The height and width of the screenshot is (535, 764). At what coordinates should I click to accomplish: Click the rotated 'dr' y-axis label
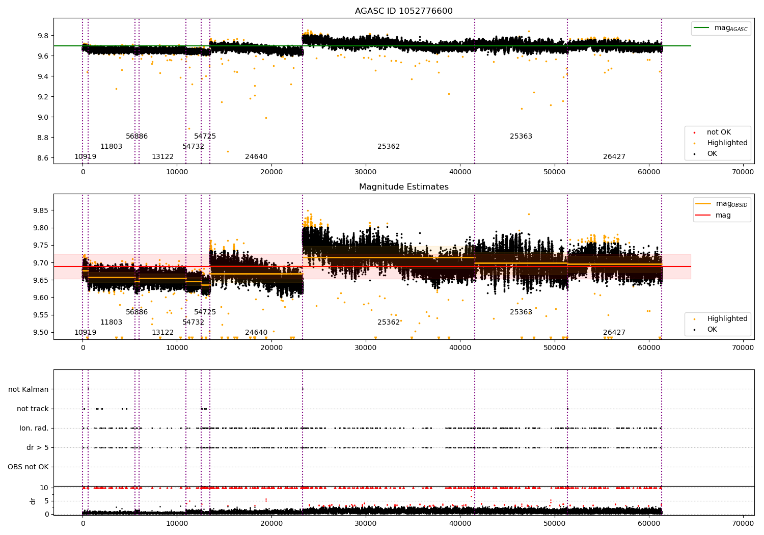pyautogui.click(x=33, y=501)
